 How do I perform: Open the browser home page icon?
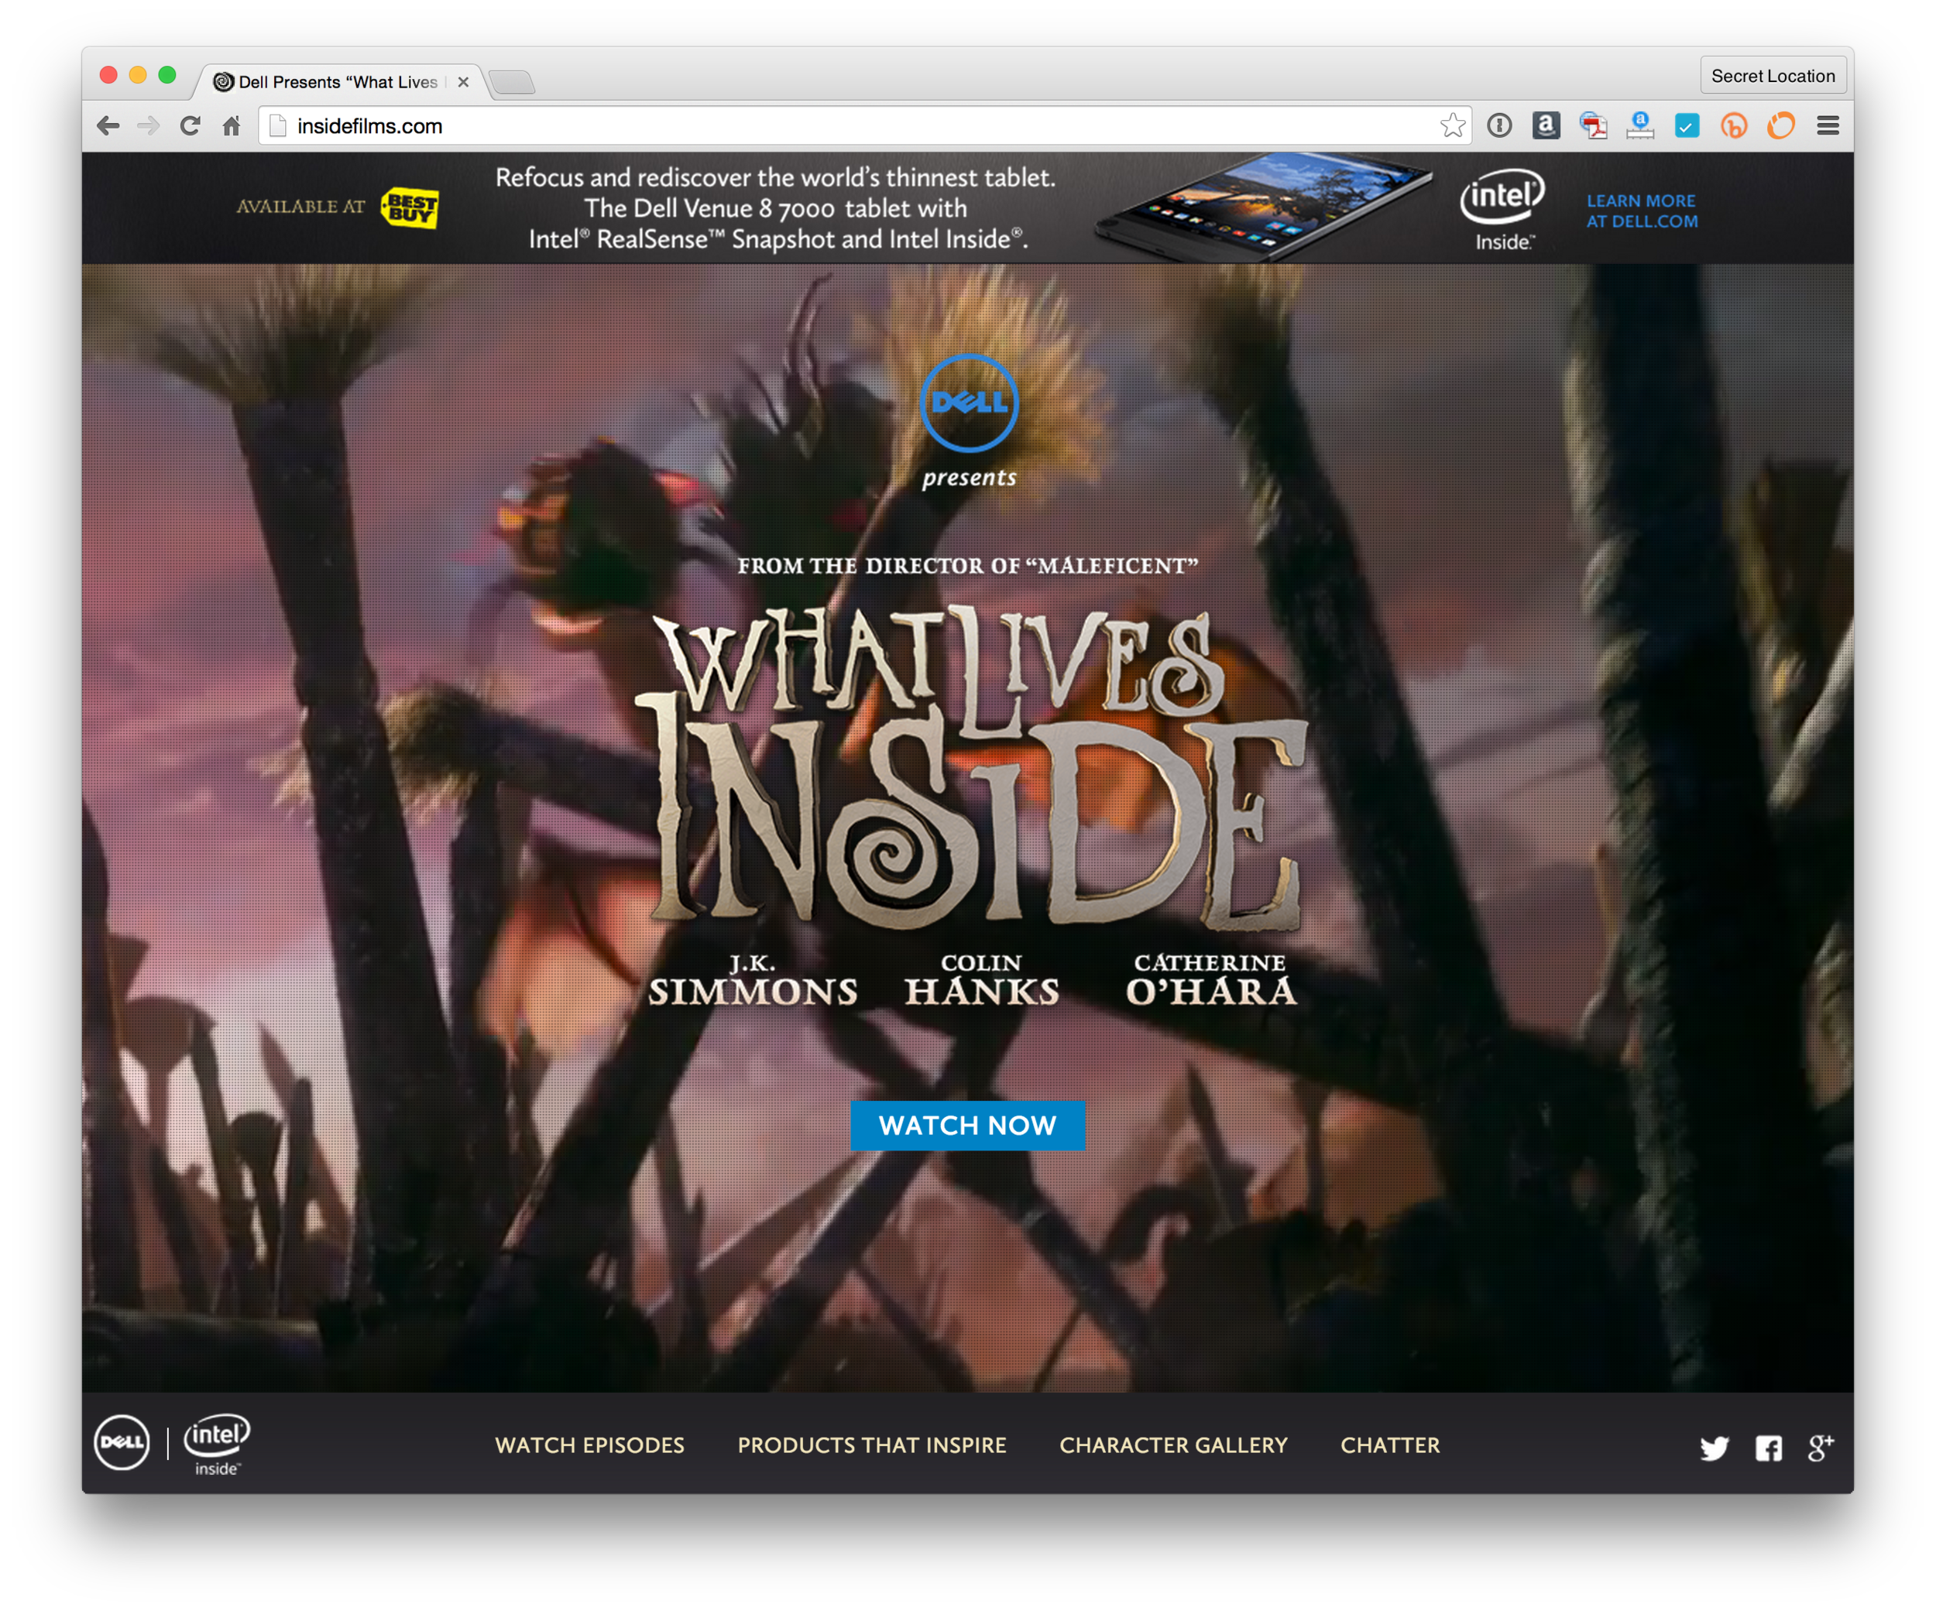232,125
